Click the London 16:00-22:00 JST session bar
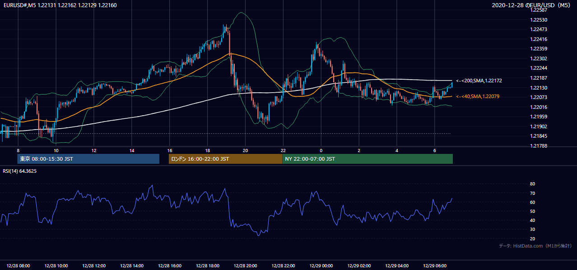577x270 pixels. (225, 159)
